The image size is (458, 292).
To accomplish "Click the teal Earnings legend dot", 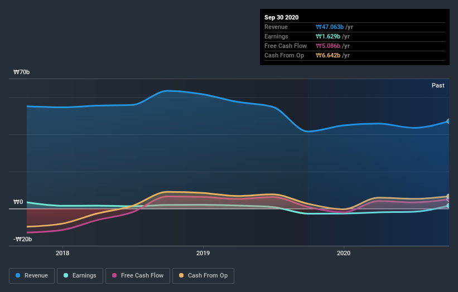I will (66, 275).
